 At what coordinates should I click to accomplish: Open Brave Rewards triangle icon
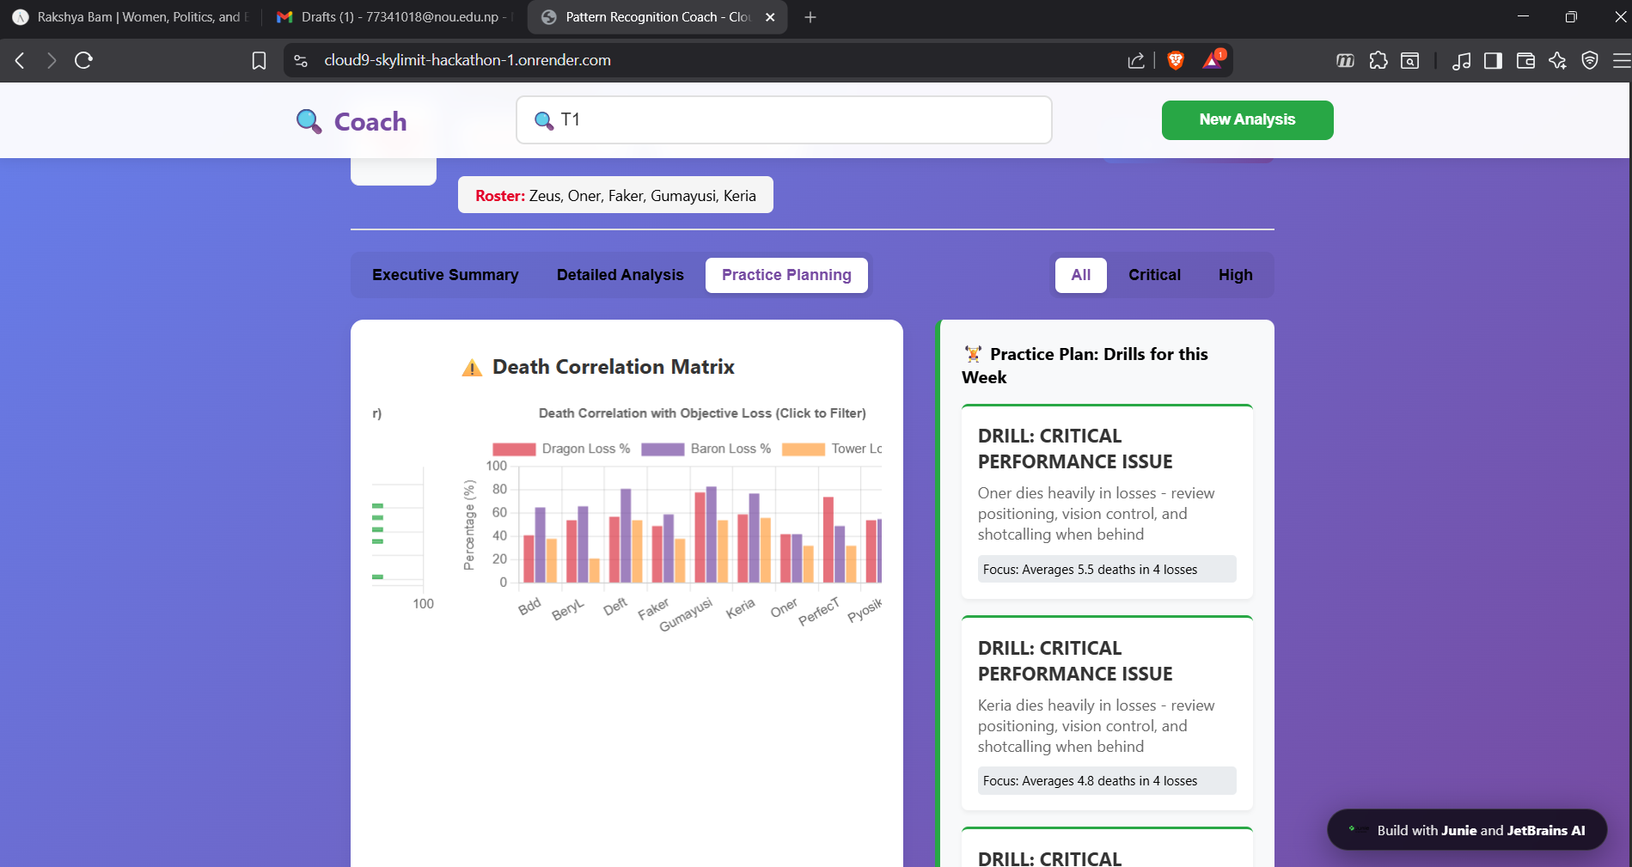pos(1213,59)
